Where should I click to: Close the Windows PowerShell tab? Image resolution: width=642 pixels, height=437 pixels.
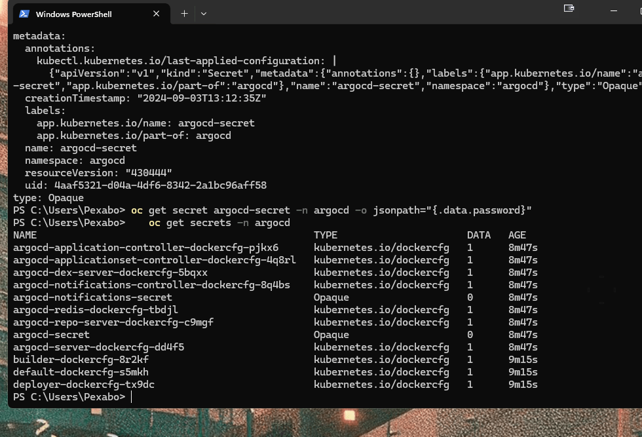pyautogui.click(x=156, y=14)
